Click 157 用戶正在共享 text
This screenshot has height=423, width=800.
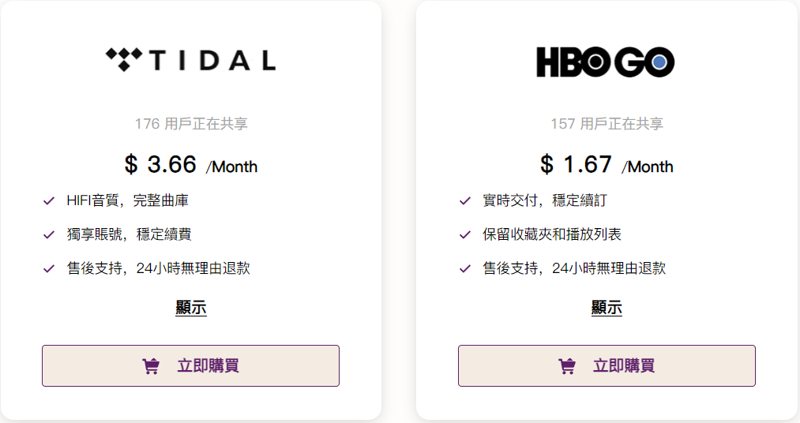pyautogui.click(x=607, y=124)
